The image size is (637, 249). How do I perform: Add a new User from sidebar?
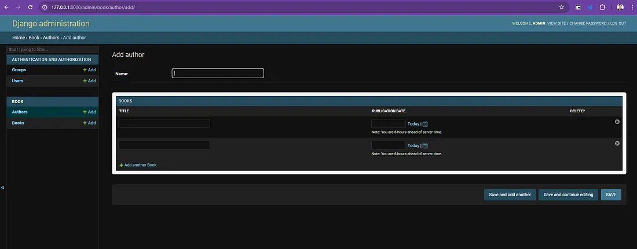[x=89, y=81]
